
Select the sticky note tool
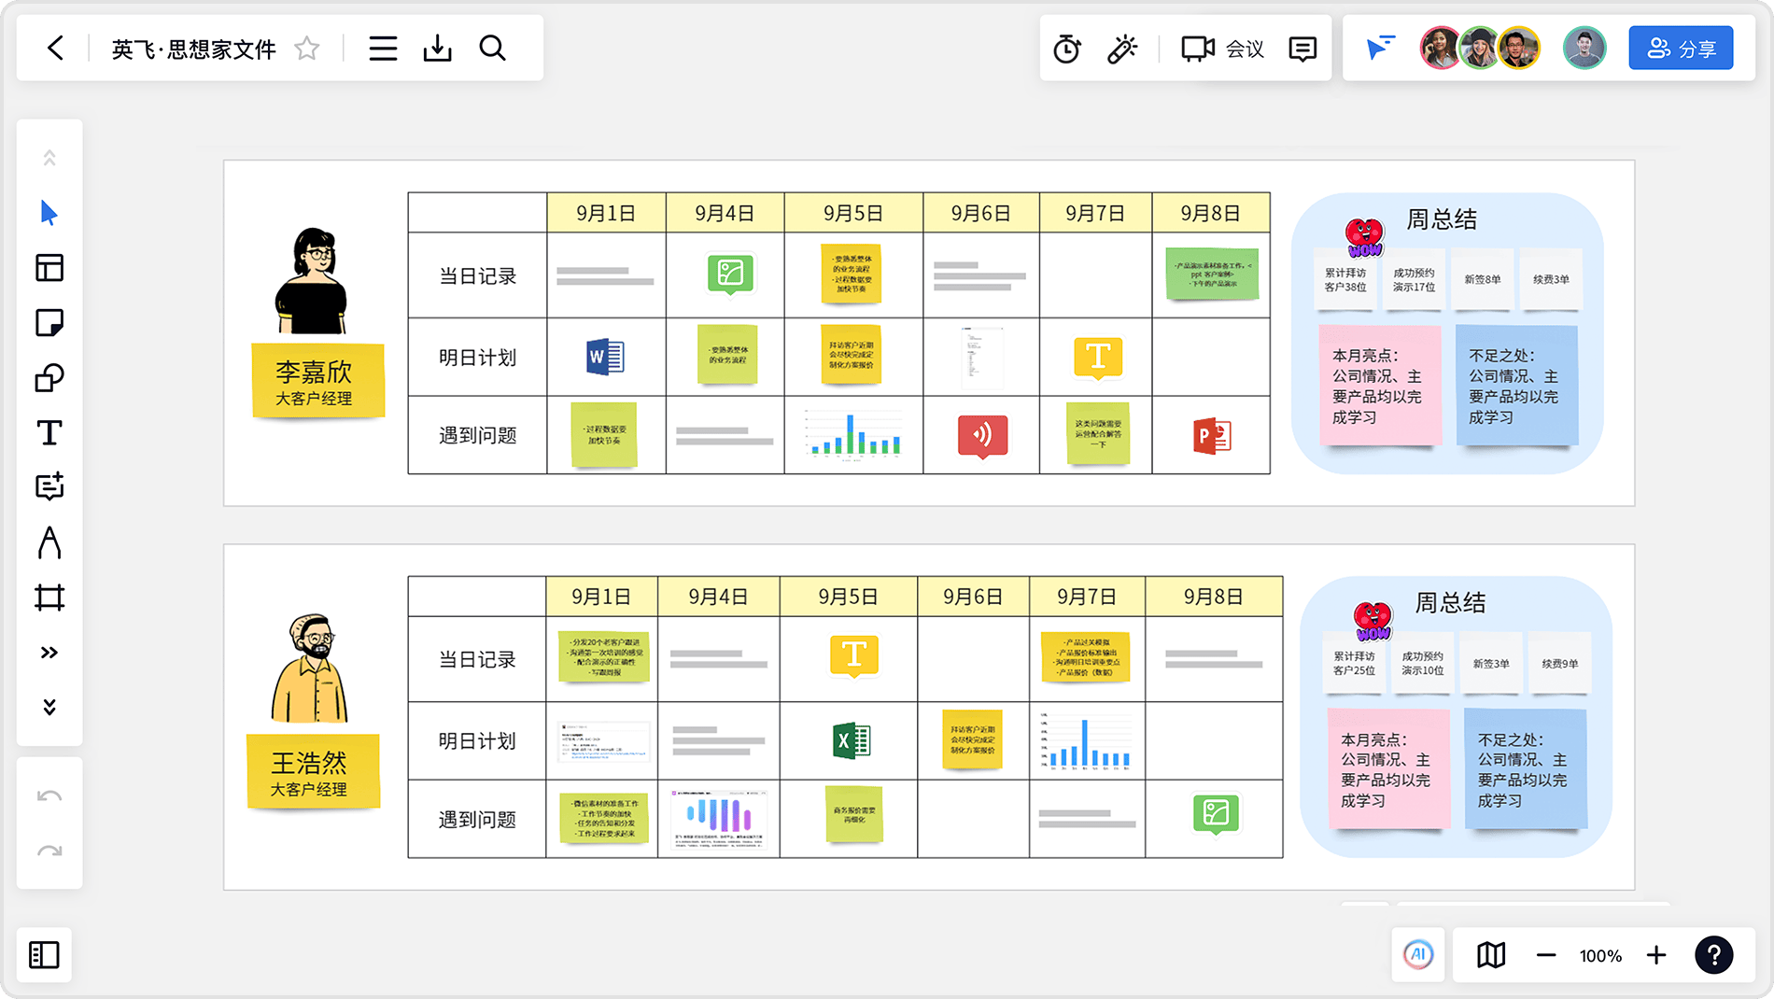point(49,323)
